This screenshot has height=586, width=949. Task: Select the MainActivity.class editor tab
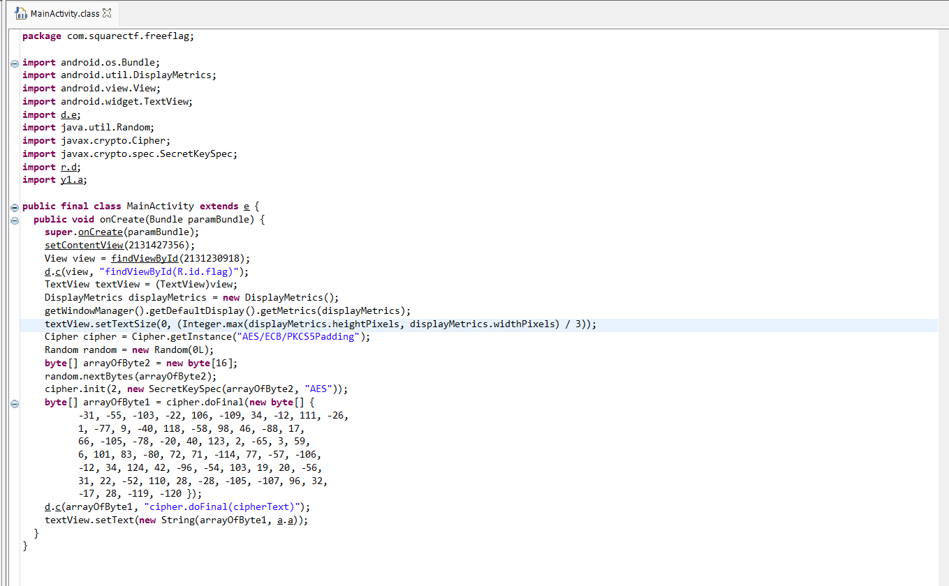(x=64, y=14)
